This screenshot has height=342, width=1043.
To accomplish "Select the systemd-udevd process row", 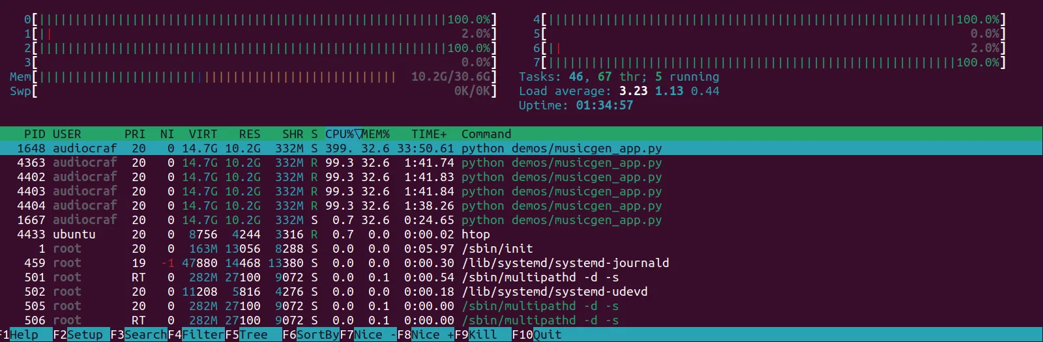I will [521, 292].
